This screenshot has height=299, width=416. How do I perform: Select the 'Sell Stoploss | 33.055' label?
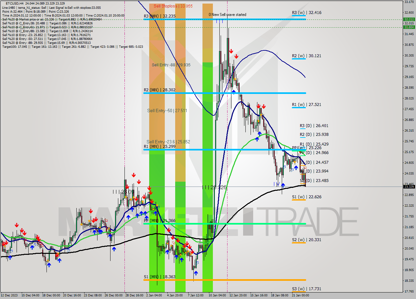[173, 6]
